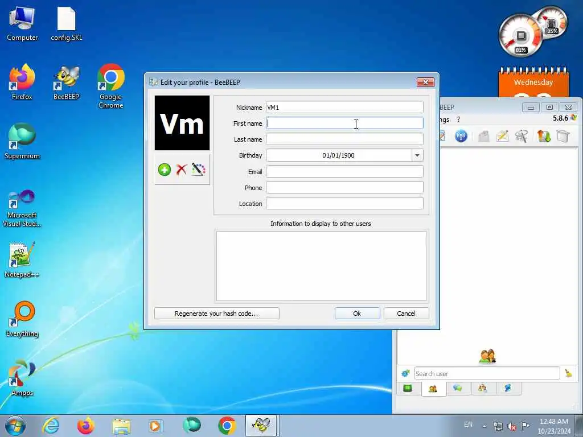Screen dimensions: 583x437
Task: Click the Email input field
Action: (344, 171)
